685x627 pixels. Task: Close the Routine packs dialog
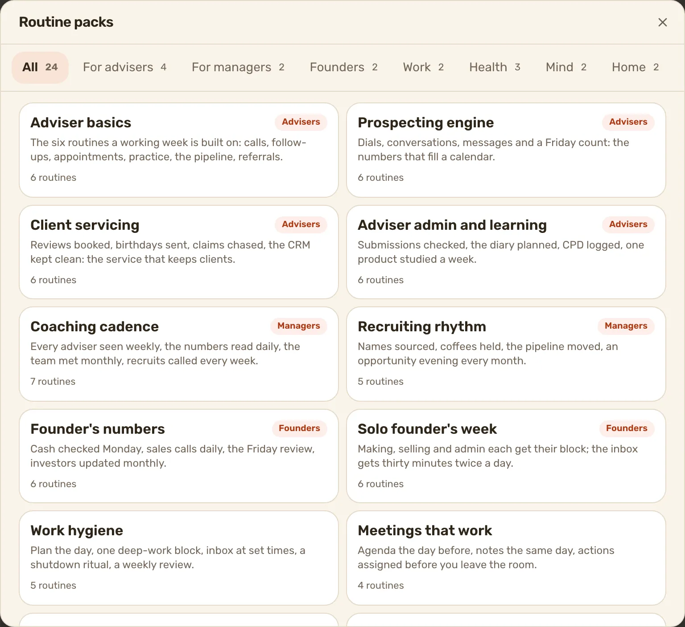pyautogui.click(x=662, y=22)
